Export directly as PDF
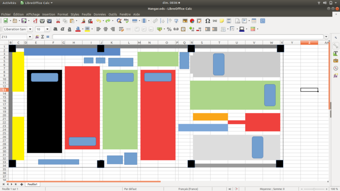Viewport: 340px width, 191px height. tap(35, 21)
